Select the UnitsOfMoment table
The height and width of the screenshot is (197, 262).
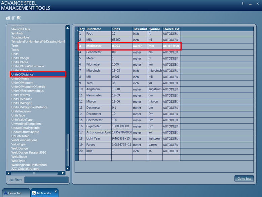22,83
